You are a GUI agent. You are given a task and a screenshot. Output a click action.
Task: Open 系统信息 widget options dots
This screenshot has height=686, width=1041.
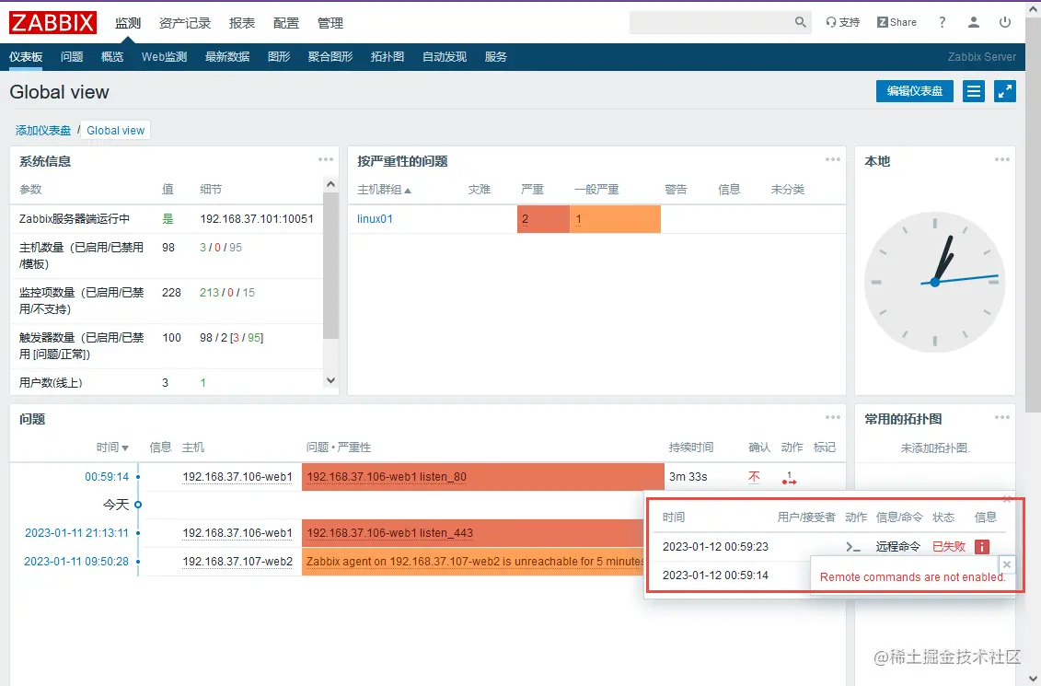[325, 159]
